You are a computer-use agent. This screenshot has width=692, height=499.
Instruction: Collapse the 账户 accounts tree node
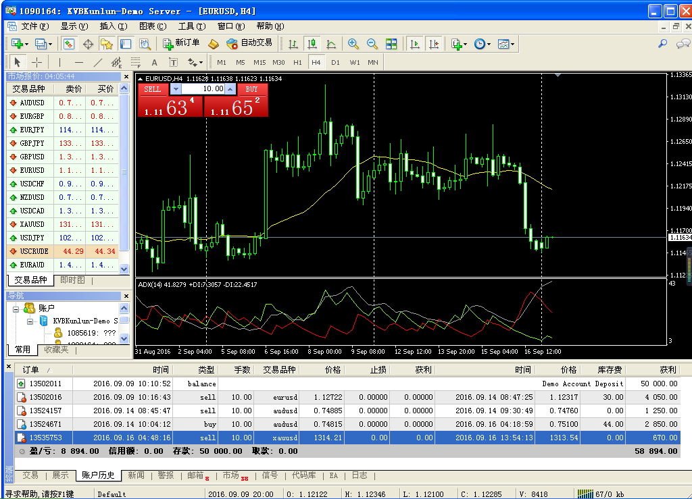[x=16, y=309]
